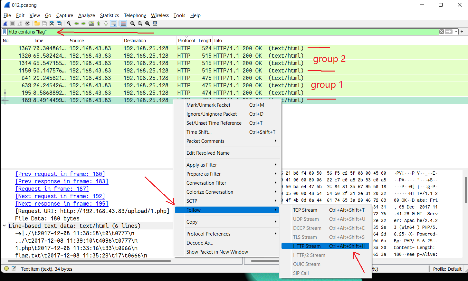This screenshot has height=281, width=468.
Task: Click the resize columns toolbar icon
Action: coord(155,24)
